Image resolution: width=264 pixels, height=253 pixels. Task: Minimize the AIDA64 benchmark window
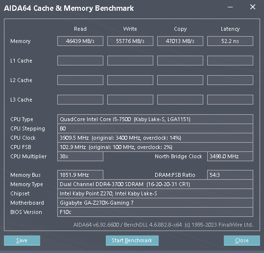[230, 7]
